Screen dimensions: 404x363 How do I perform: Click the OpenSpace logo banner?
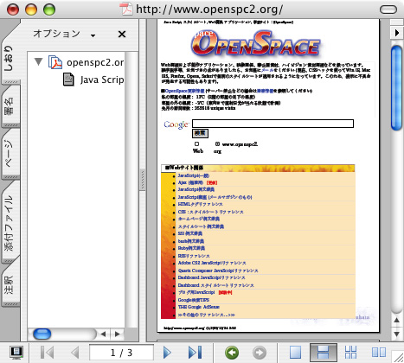tap(255, 43)
